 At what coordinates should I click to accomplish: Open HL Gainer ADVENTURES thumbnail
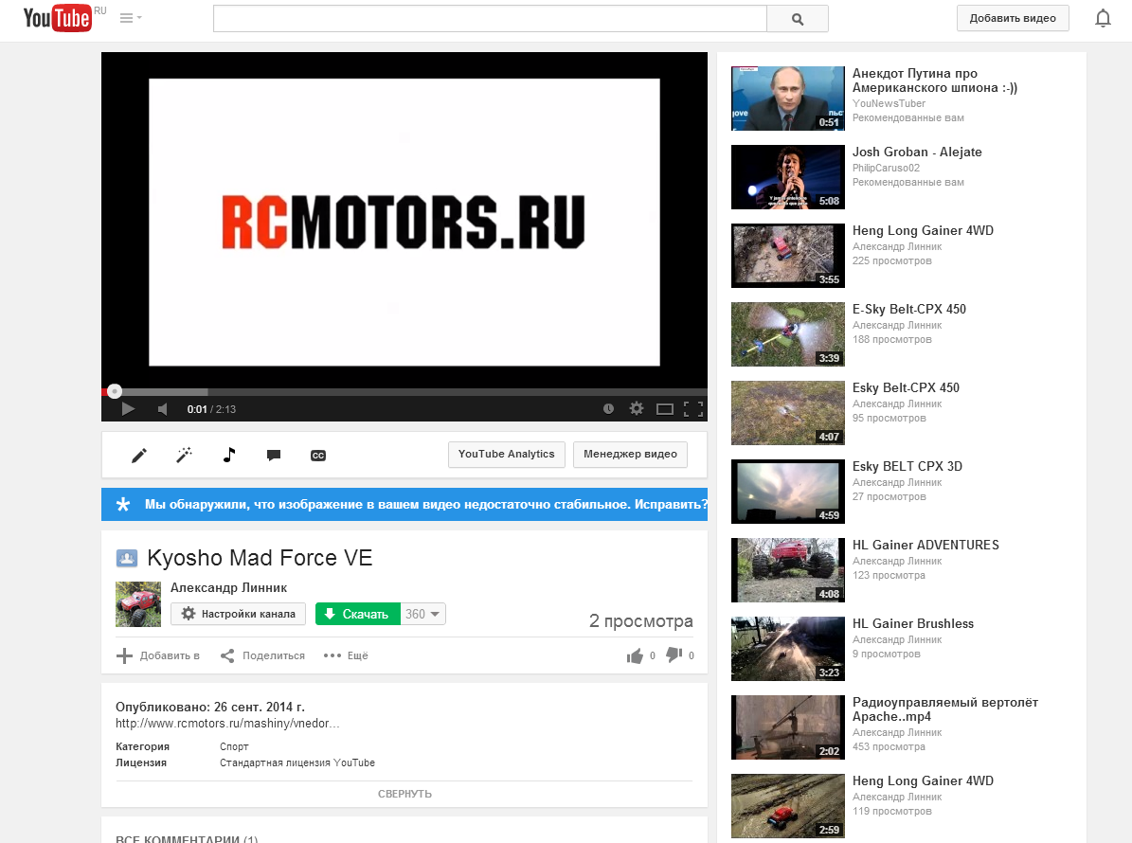[787, 570]
